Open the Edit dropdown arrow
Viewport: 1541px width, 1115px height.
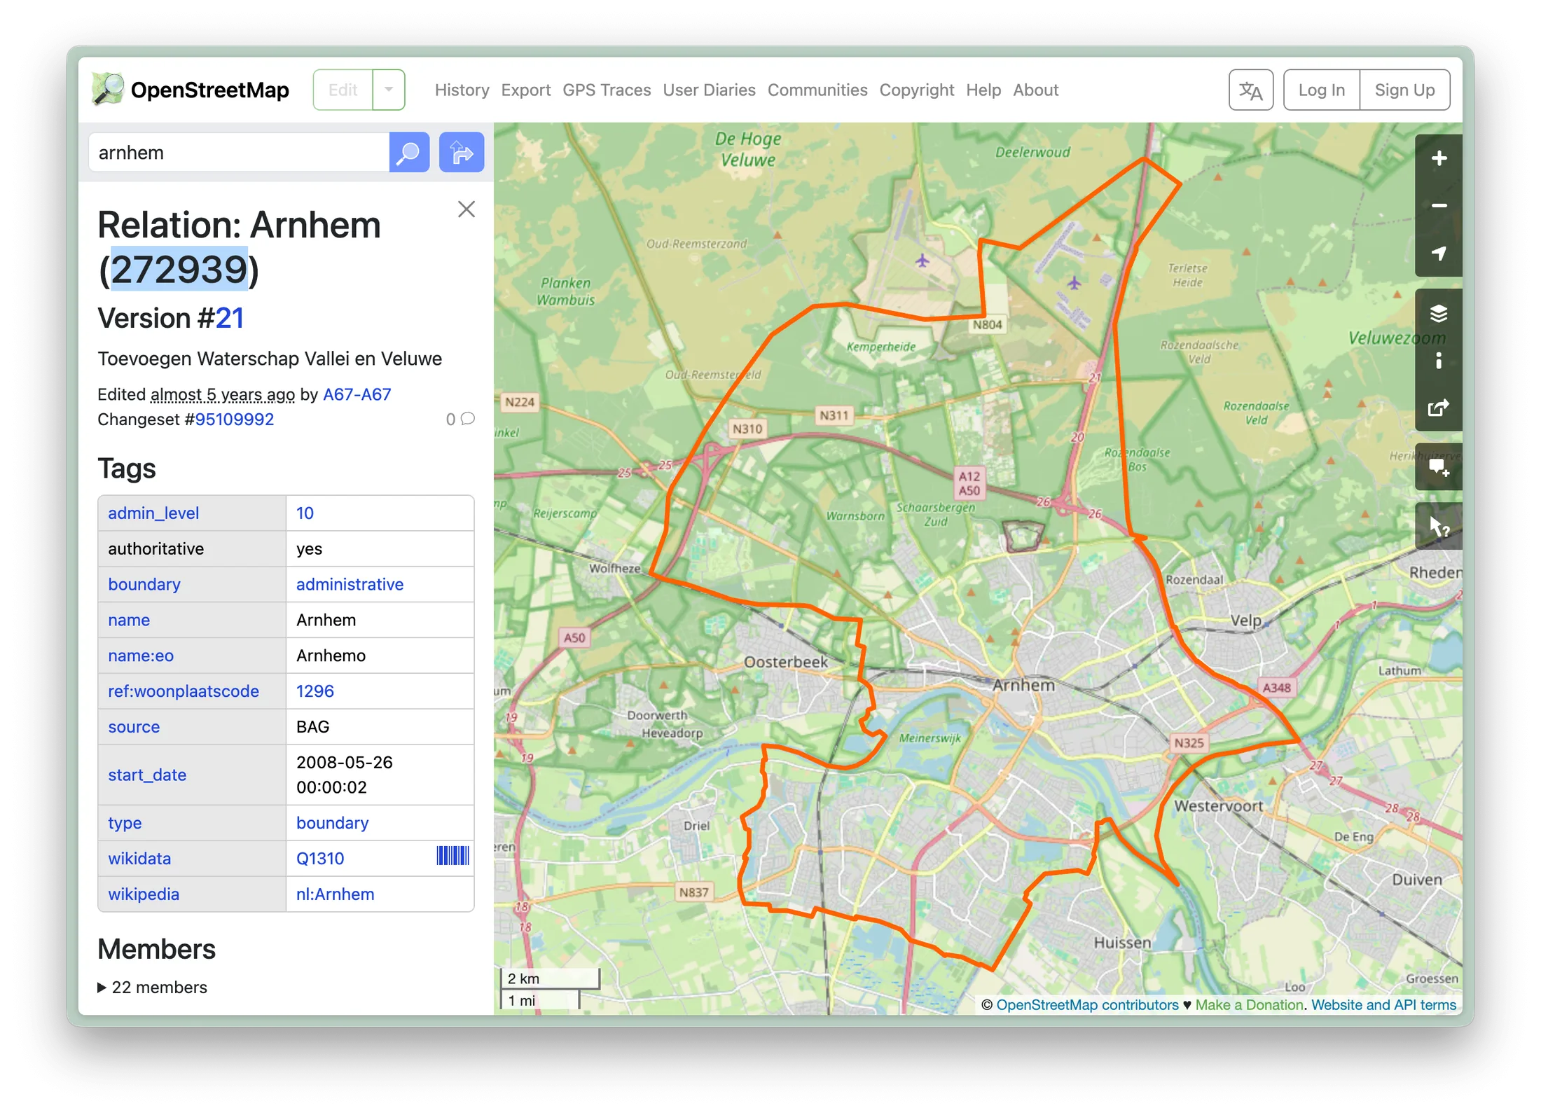(388, 90)
